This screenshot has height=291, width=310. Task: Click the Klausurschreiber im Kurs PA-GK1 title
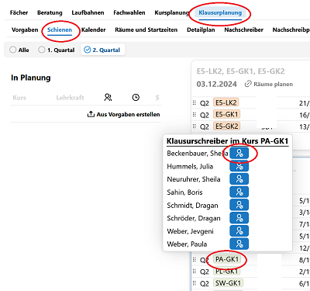pyautogui.click(x=227, y=141)
